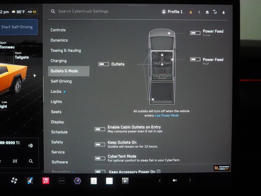Viewport: 261px width, 196px height.
Task: Tap the HomeLink garage icon
Action: 207,12
